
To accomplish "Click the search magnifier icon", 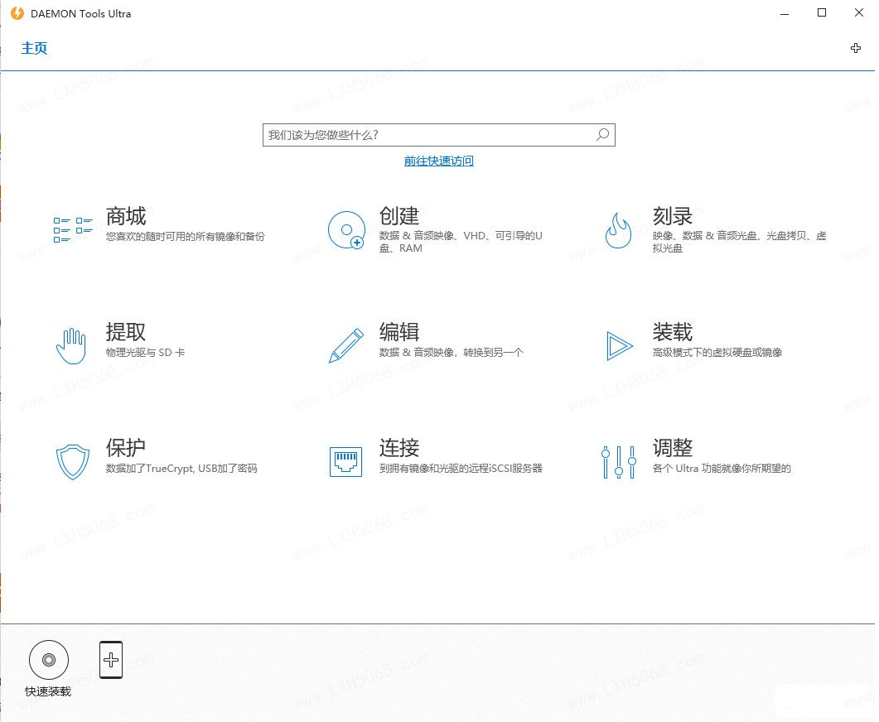I will pyautogui.click(x=602, y=134).
